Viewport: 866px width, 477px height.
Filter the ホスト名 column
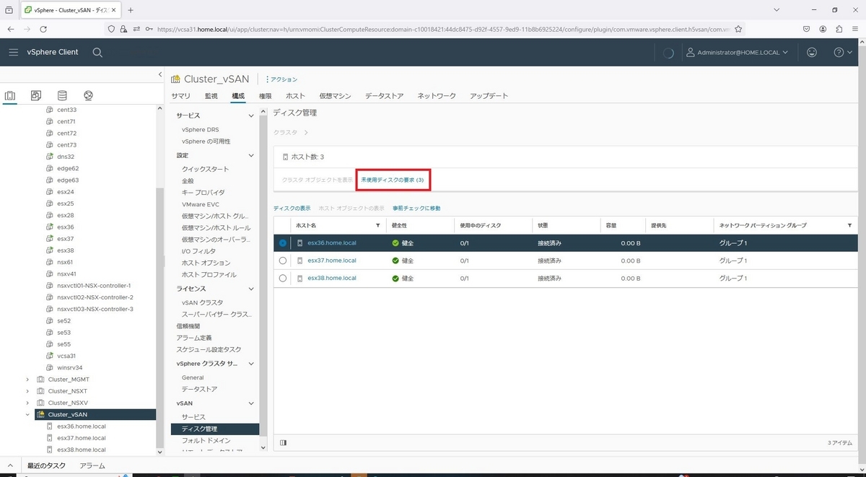(378, 226)
